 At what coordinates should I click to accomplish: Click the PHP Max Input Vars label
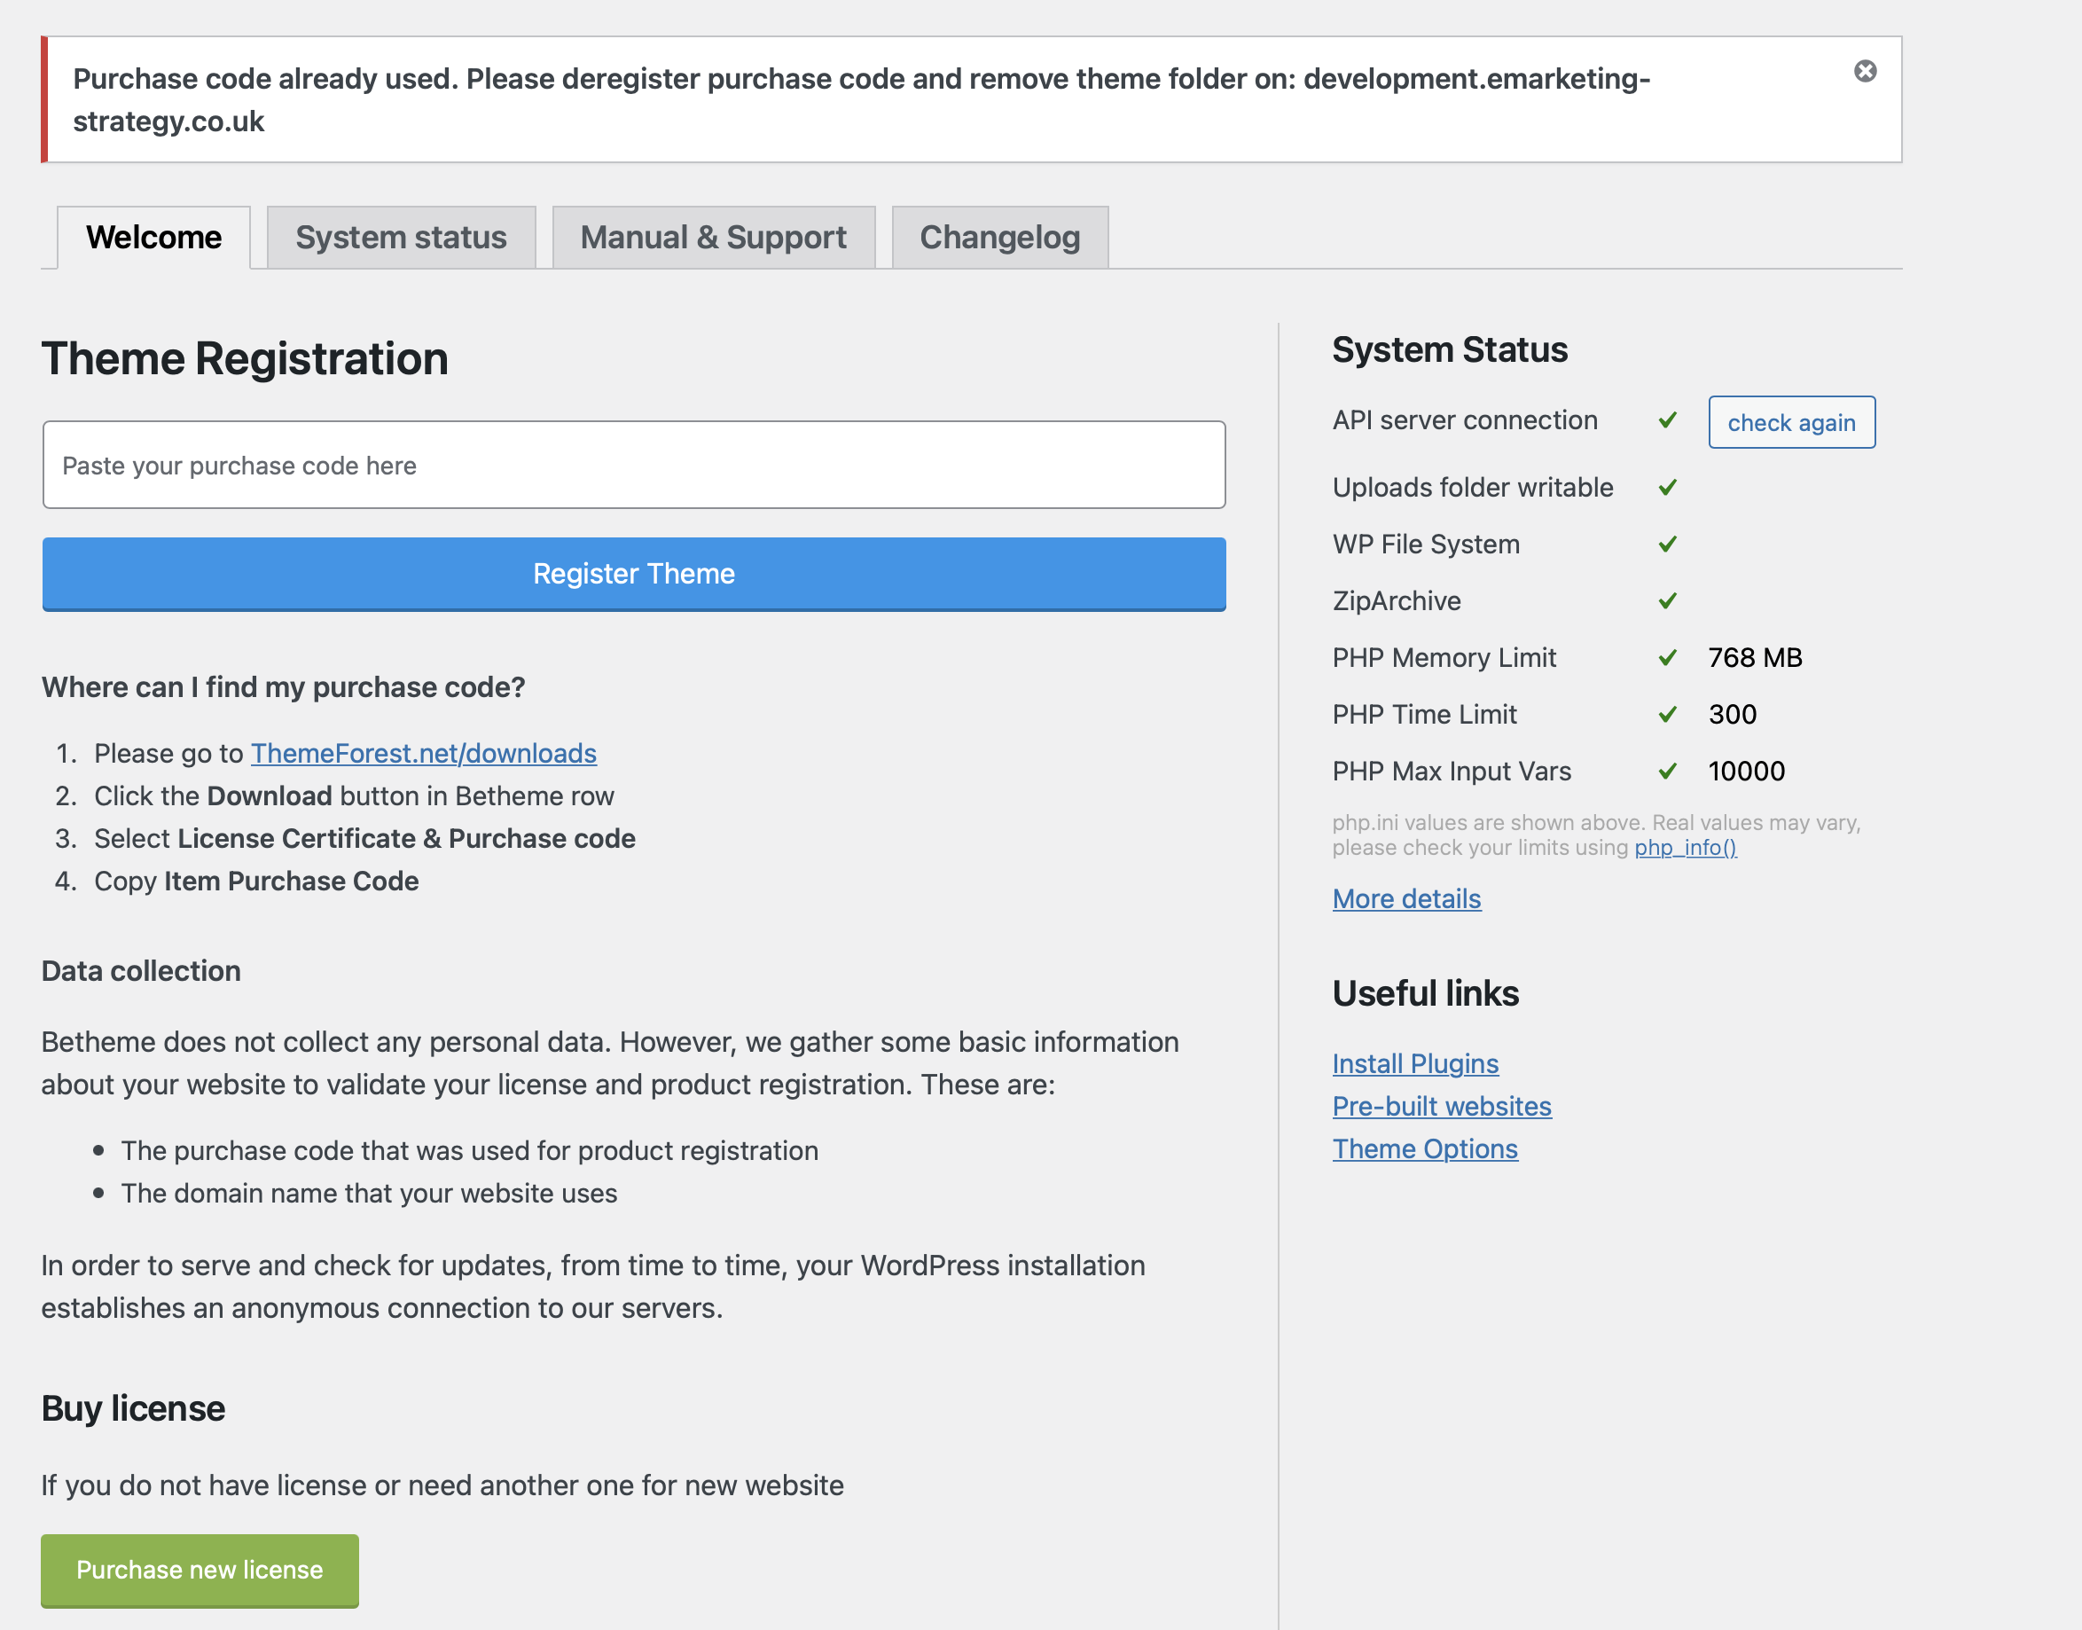coord(1452,771)
